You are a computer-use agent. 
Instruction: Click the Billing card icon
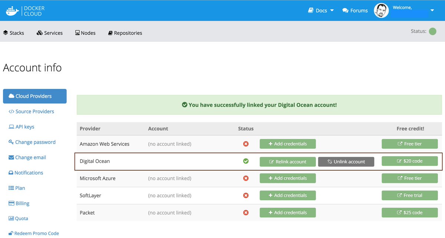pos(11,203)
